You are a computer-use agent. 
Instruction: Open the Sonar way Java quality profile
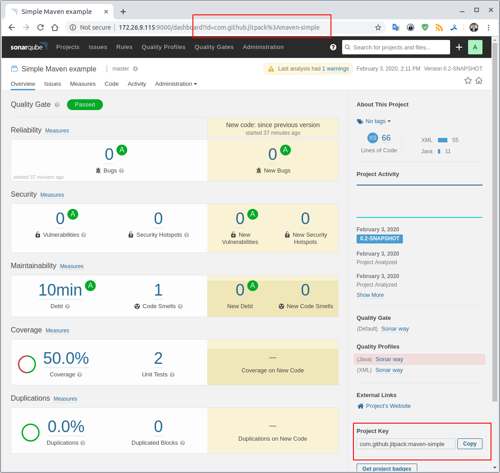point(389,359)
